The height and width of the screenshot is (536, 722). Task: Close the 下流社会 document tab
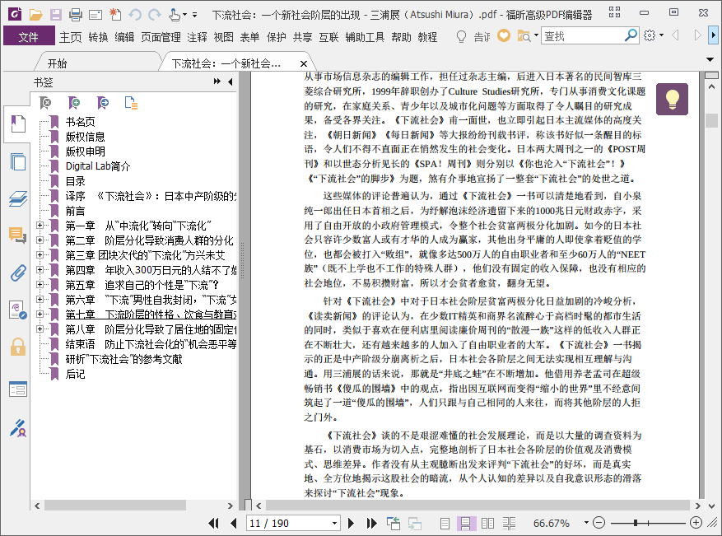click(304, 63)
